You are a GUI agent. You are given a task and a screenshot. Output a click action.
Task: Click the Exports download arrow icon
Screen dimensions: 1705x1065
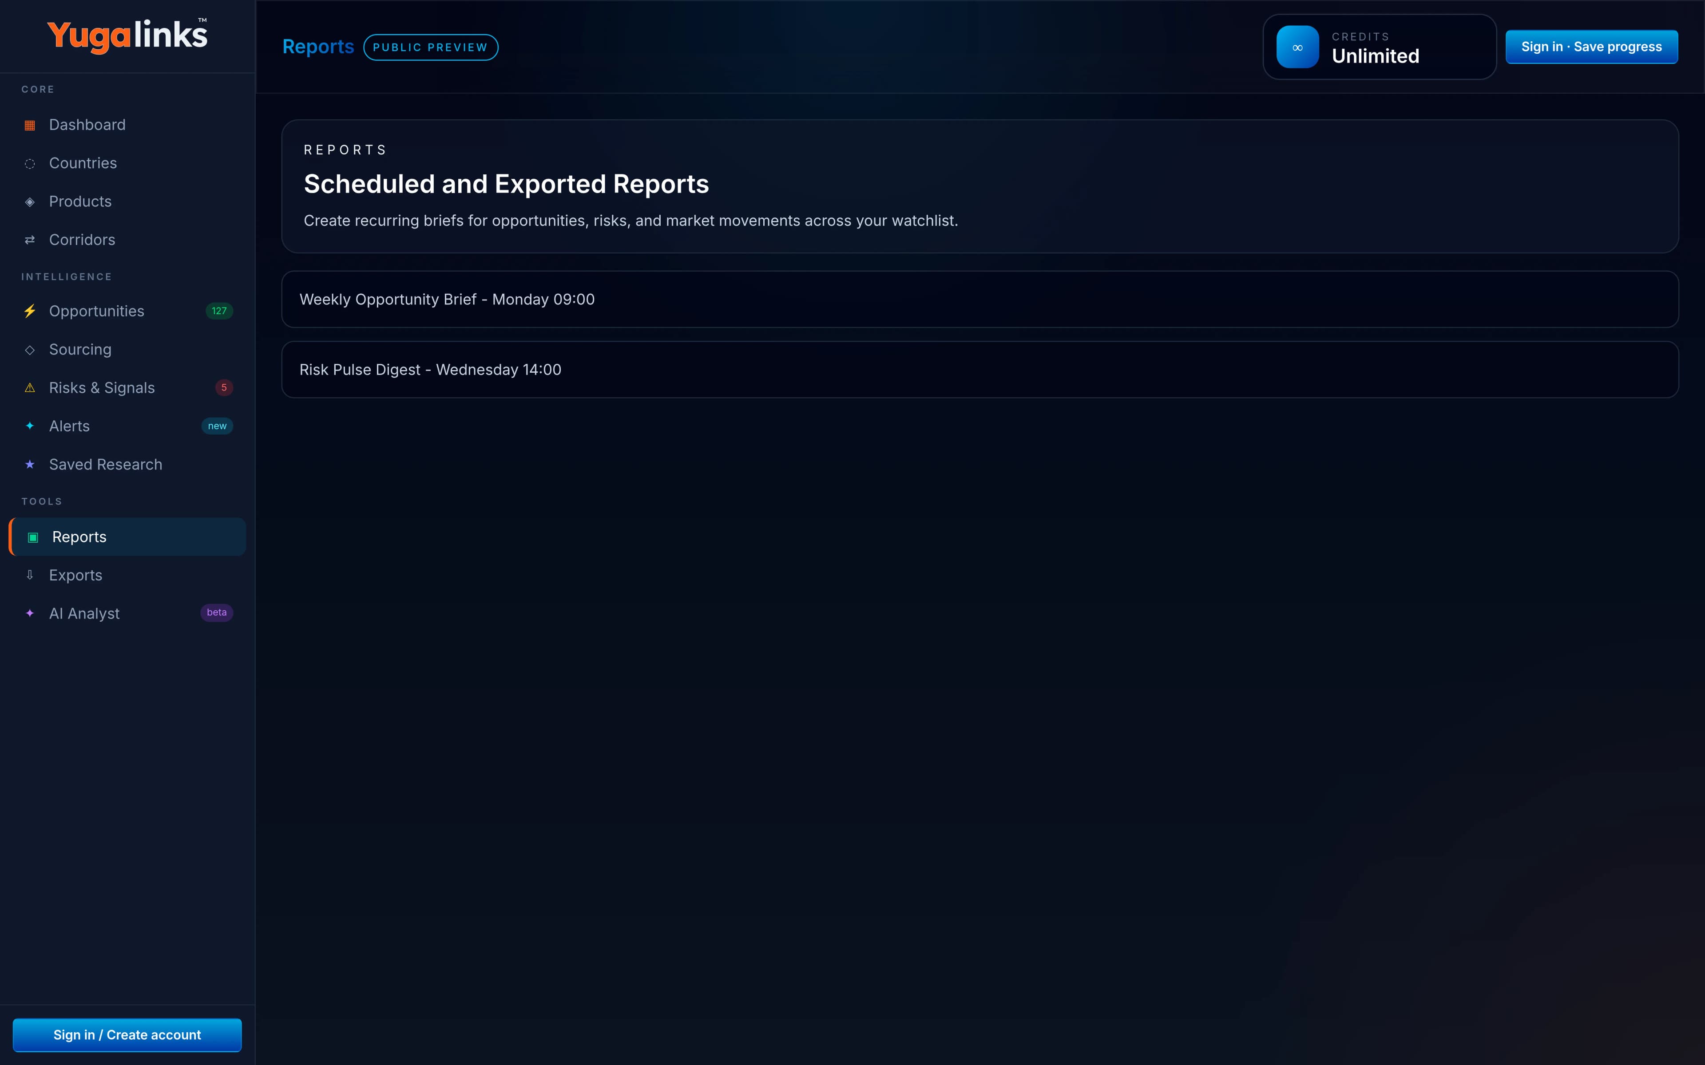coord(30,576)
